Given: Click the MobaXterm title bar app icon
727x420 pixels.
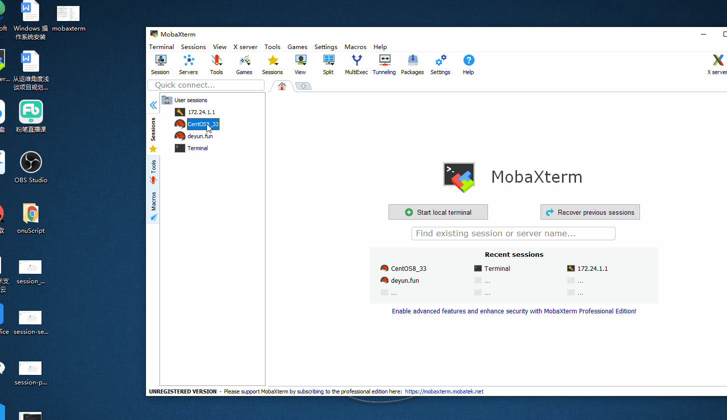Looking at the screenshot, I should [x=154, y=34].
